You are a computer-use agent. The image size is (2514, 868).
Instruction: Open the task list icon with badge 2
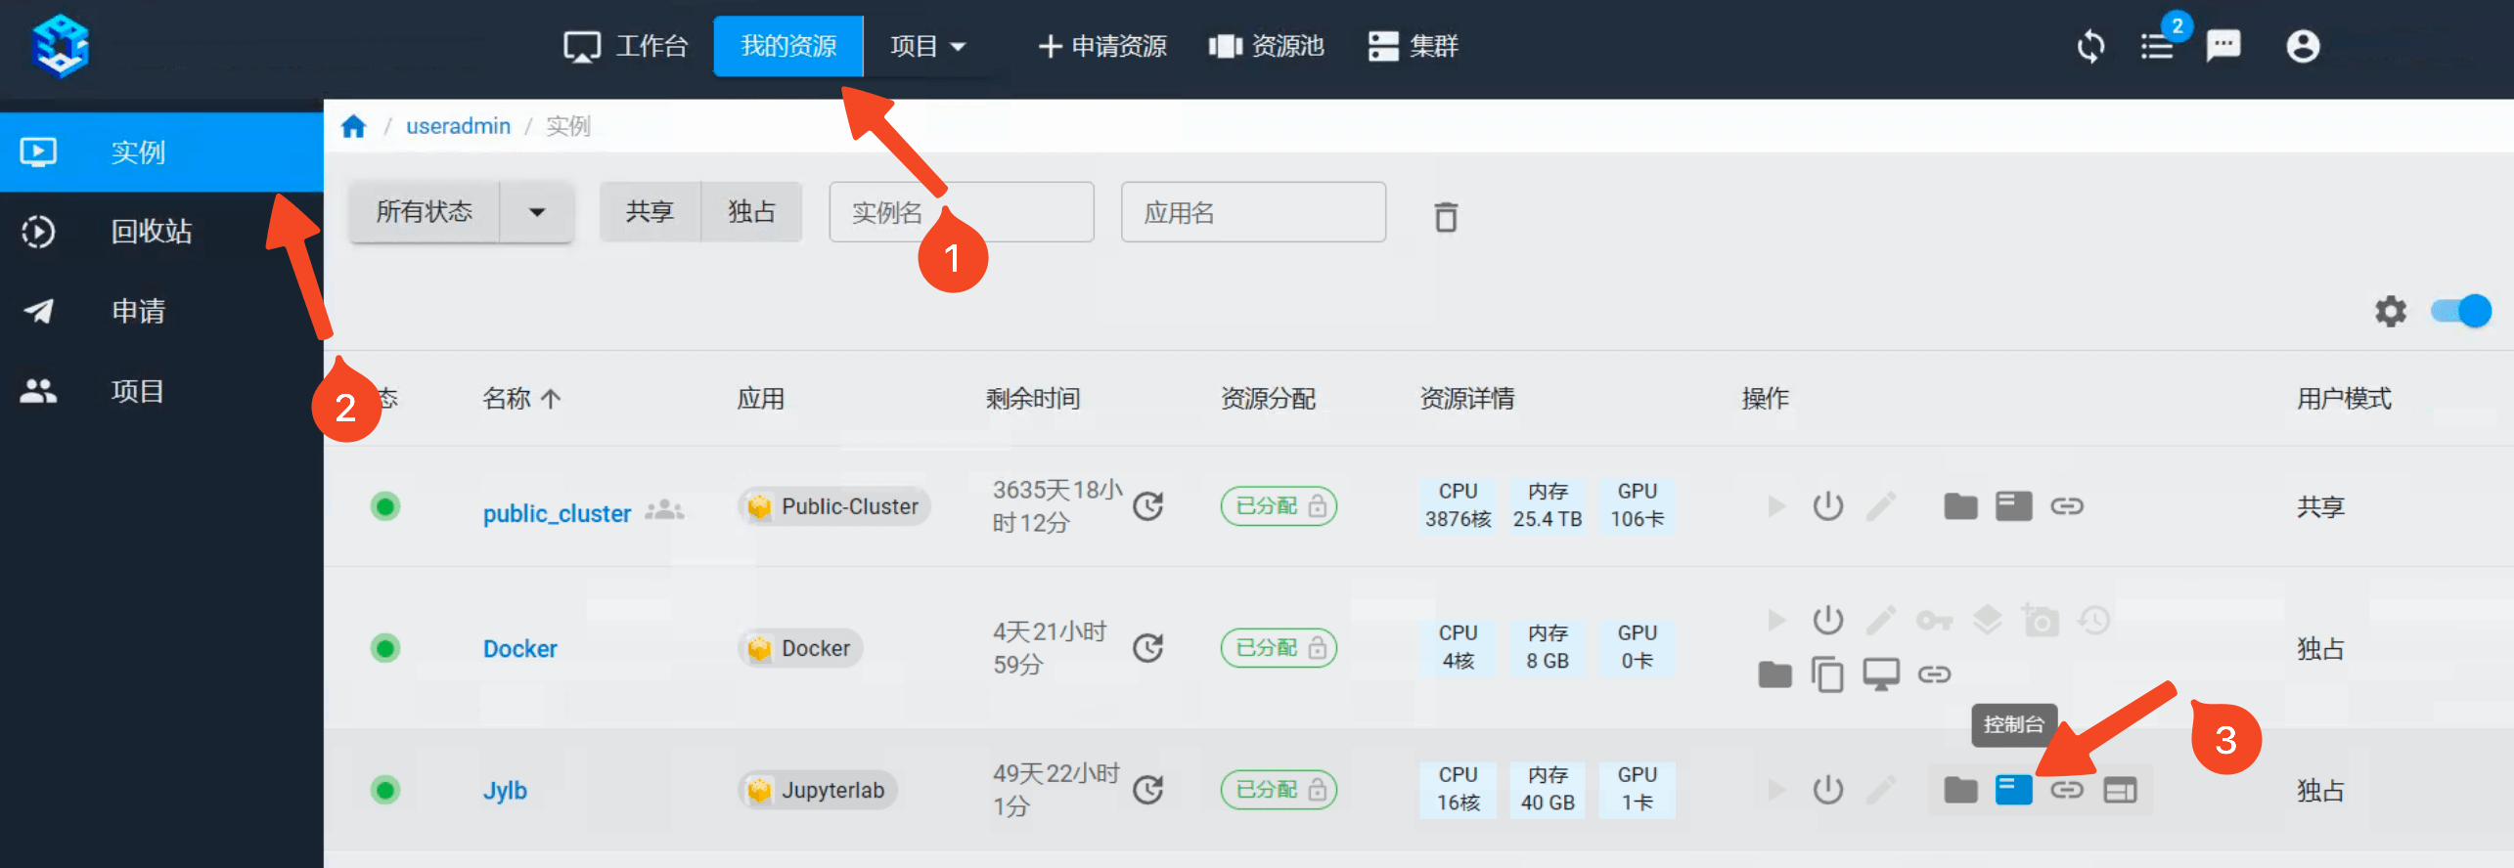pos(2157,46)
